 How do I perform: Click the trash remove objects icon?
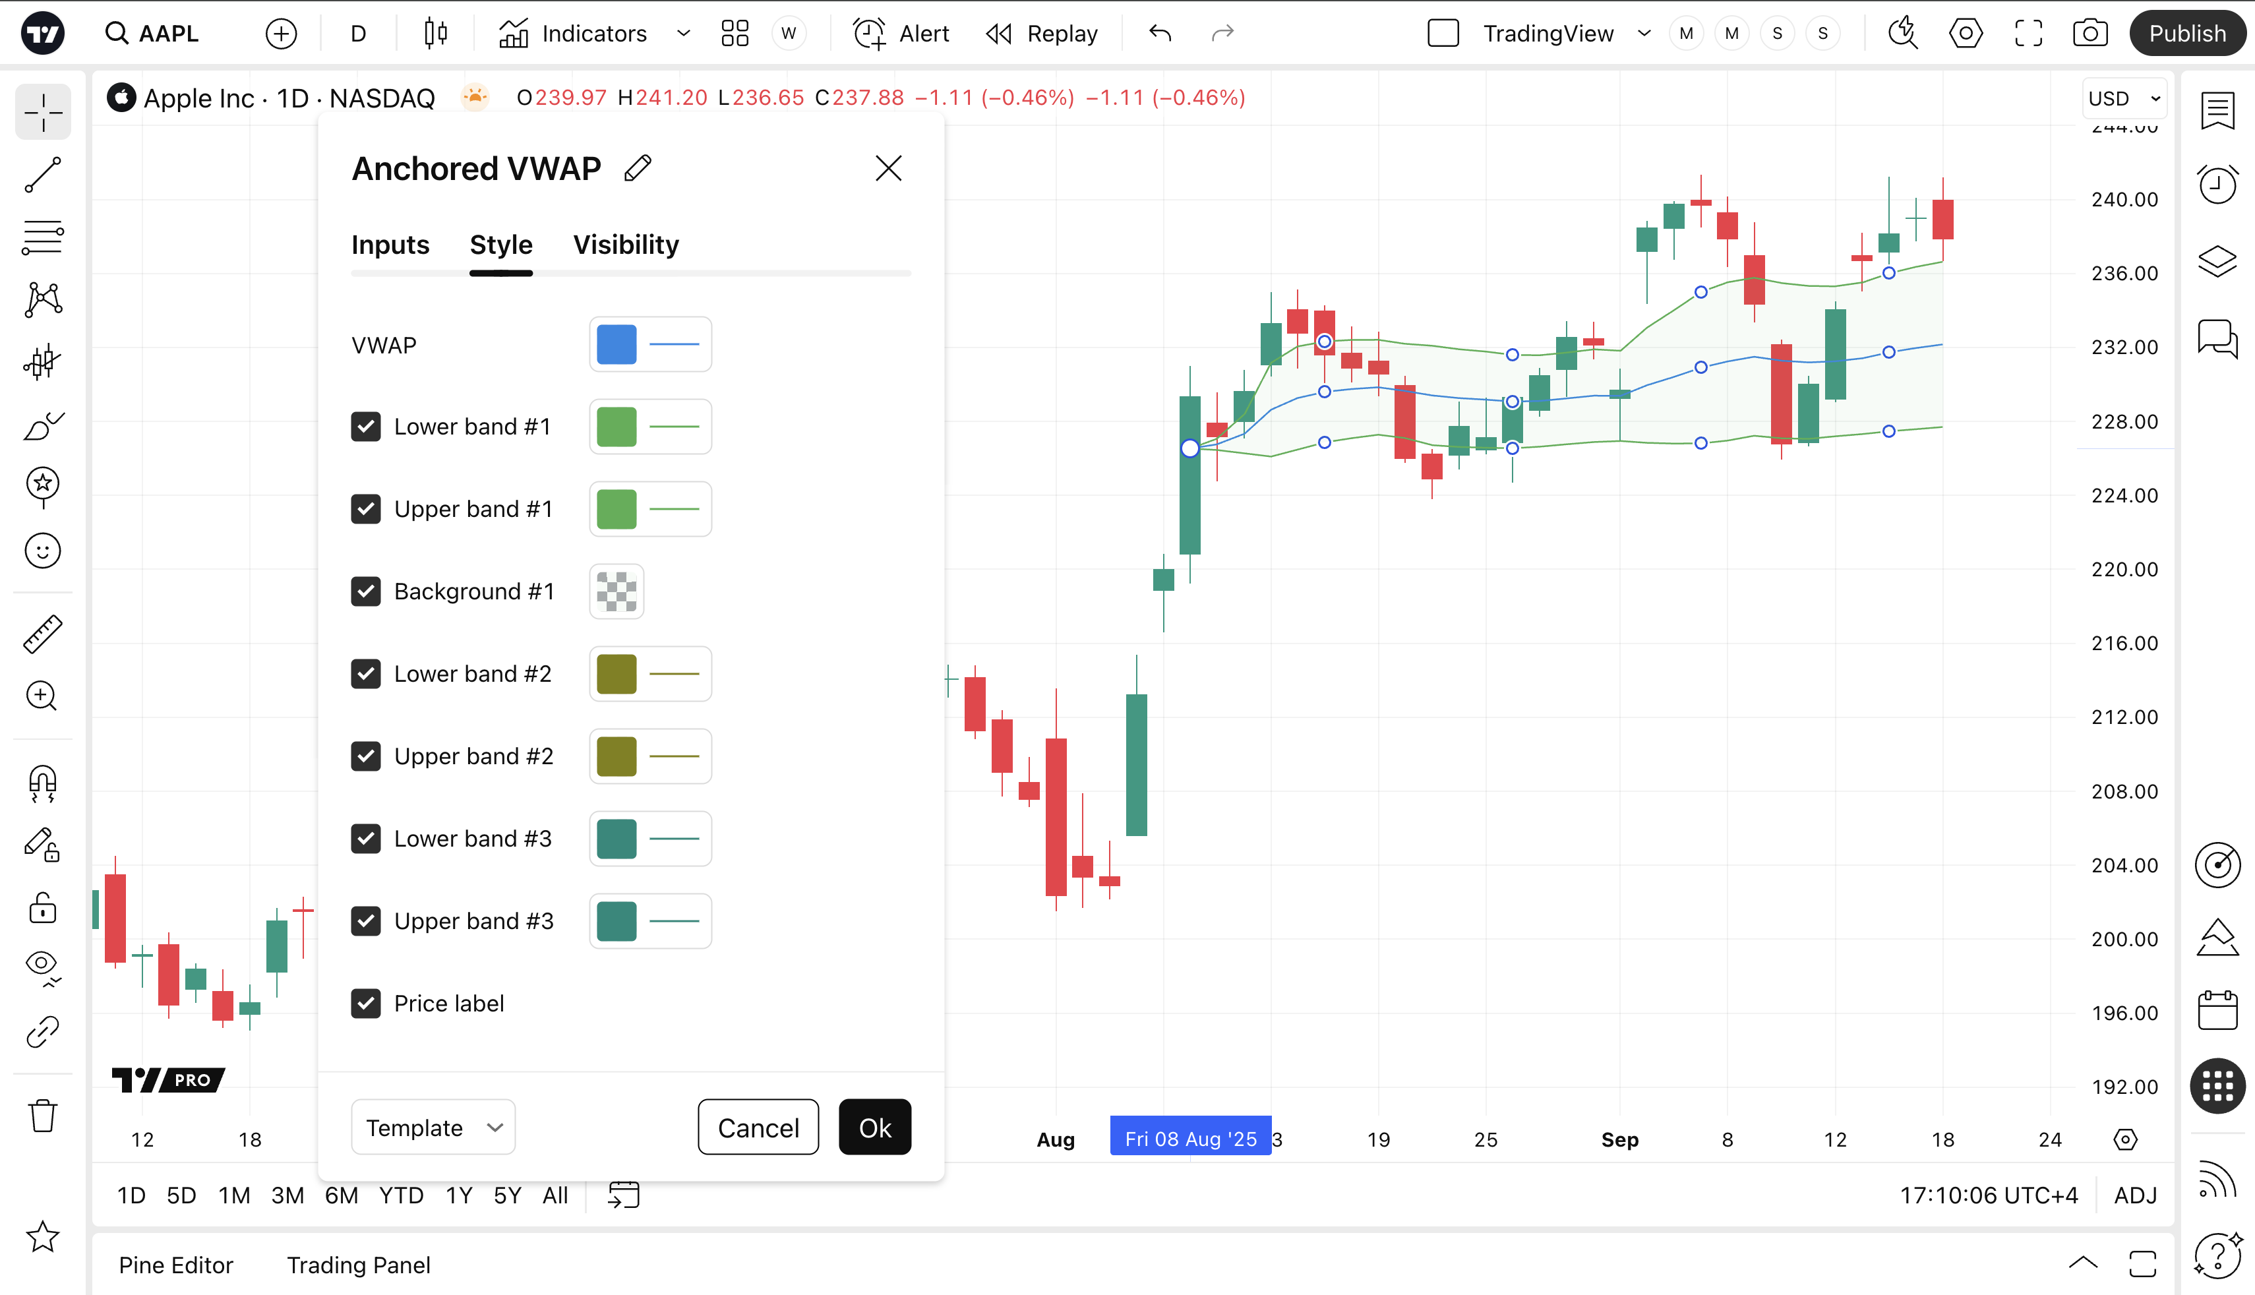[x=43, y=1116]
